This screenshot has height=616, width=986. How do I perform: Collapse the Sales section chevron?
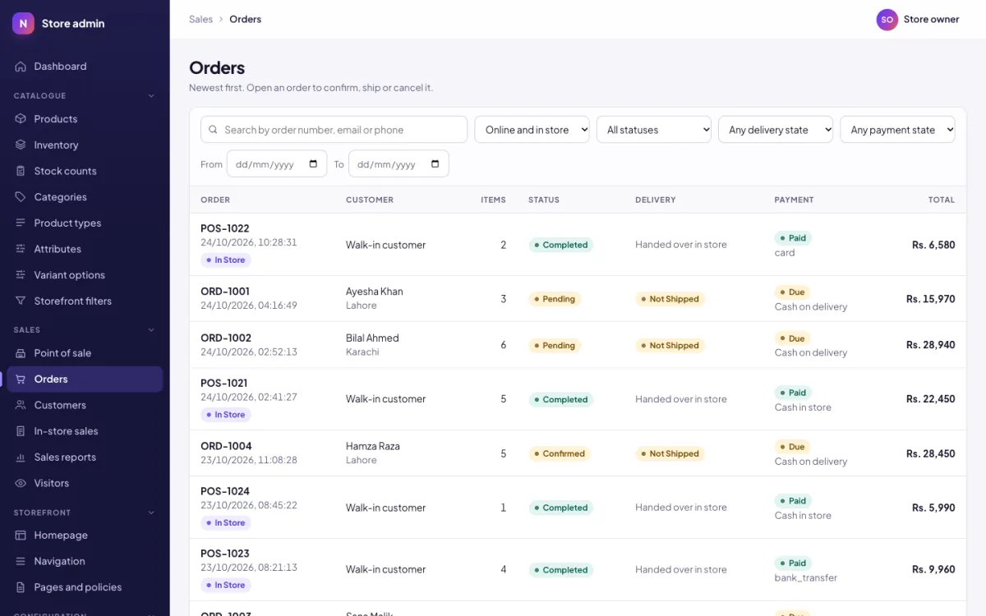[x=151, y=330]
